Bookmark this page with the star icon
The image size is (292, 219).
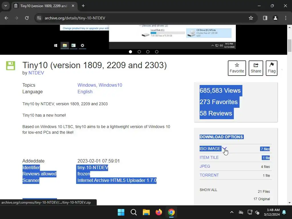pos(251,18)
